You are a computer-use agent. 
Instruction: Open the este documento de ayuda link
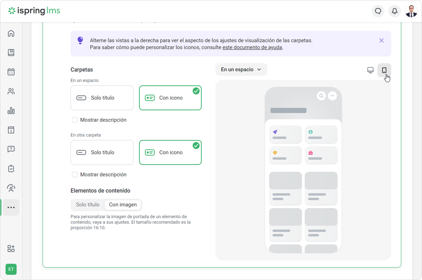(252, 47)
